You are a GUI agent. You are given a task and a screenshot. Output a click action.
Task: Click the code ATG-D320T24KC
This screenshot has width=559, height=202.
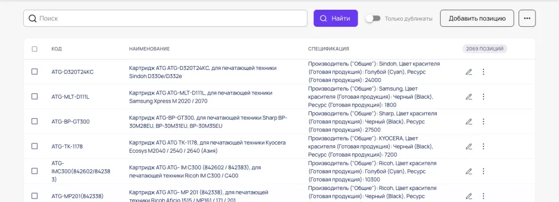point(73,72)
